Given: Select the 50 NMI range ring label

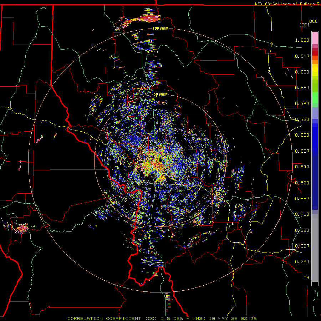Looking at the screenshot, I should coord(160,95).
